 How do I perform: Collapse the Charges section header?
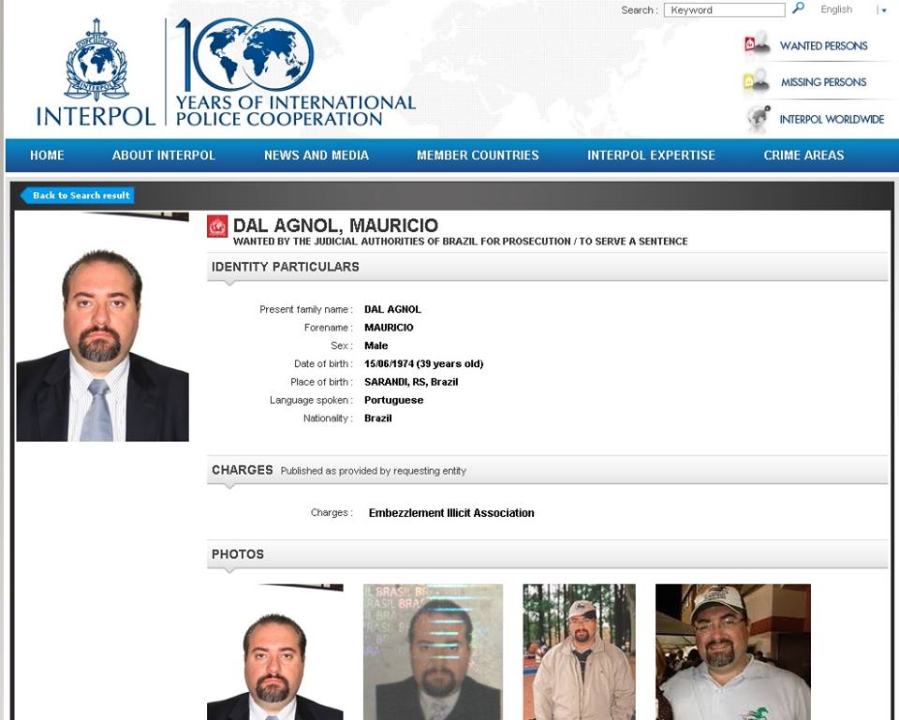point(547,470)
